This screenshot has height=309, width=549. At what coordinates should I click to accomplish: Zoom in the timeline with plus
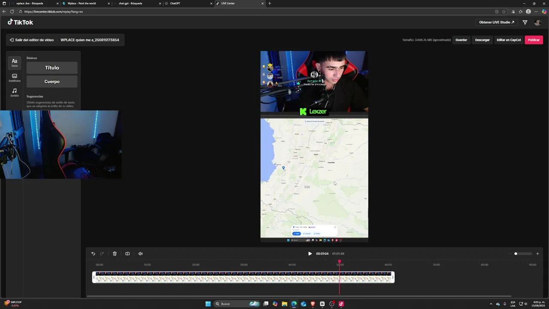pos(537,254)
